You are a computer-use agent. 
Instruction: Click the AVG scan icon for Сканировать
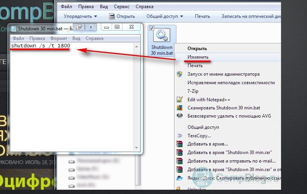[179, 108]
